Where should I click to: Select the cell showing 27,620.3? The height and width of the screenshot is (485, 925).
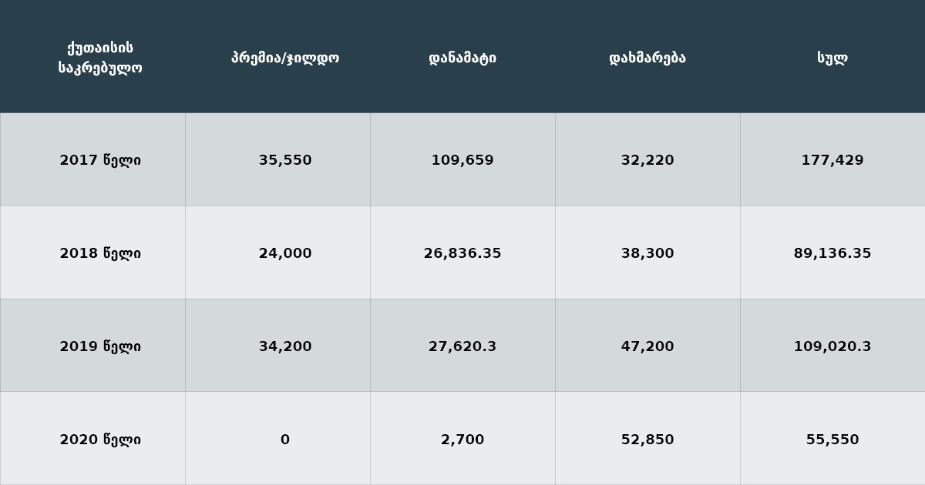[462, 346]
